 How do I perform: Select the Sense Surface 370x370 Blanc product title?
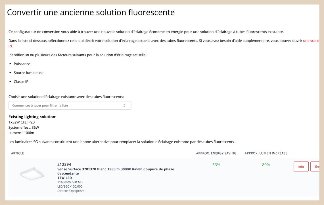116,171
